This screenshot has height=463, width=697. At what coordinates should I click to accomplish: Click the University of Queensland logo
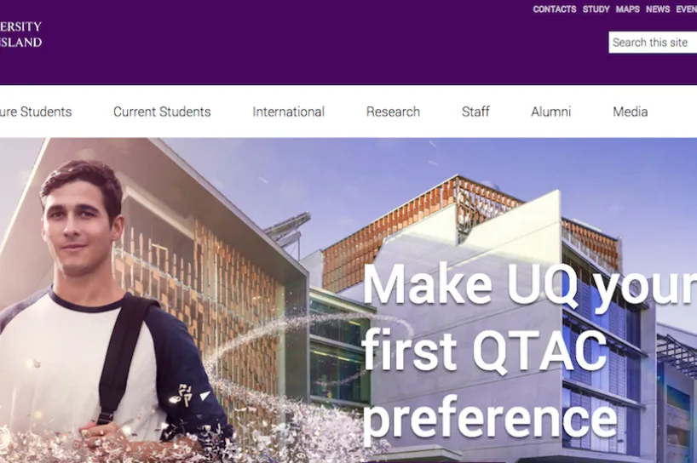[x=21, y=34]
